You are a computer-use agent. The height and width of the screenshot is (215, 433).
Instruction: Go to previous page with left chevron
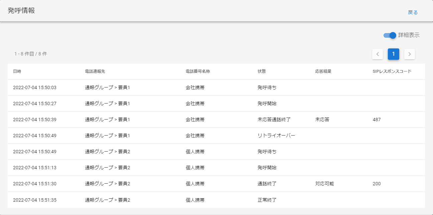point(377,54)
